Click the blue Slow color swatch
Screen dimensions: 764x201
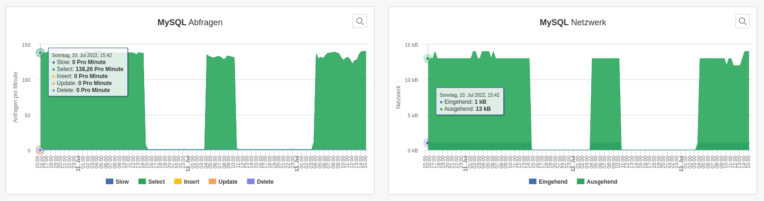click(x=110, y=181)
